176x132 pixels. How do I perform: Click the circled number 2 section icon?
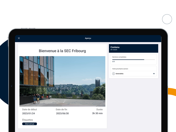(x=113, y=74)
